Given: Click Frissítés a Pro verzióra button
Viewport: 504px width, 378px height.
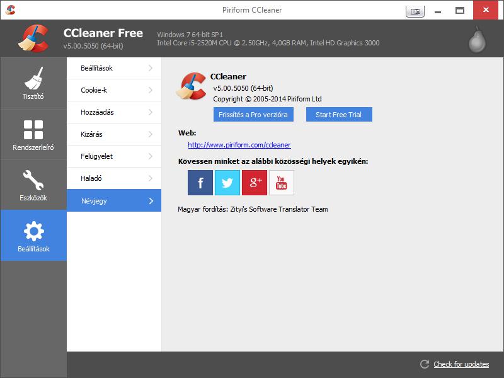Looking at the screenshot, I should point(253,115).
